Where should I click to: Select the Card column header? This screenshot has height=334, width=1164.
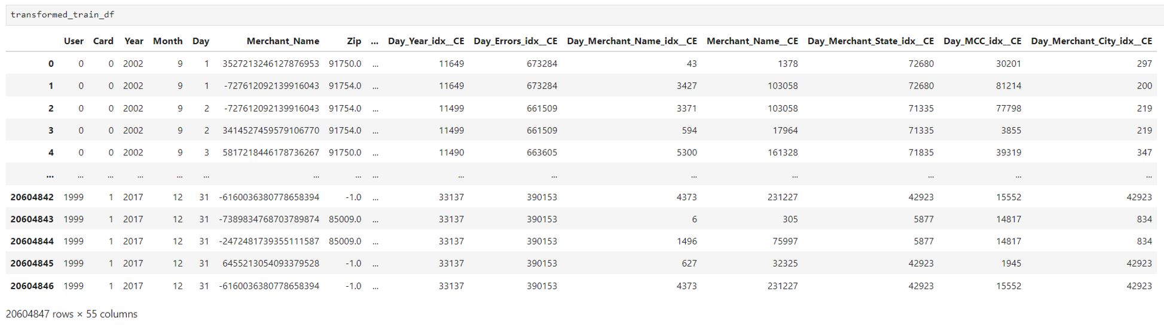point(103,41)
